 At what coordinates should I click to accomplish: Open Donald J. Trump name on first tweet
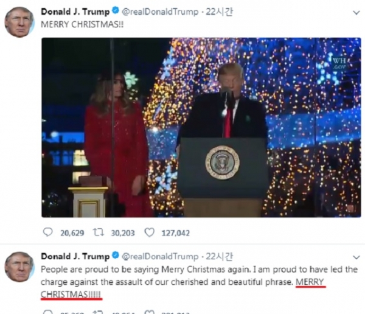tap(75, 12)
